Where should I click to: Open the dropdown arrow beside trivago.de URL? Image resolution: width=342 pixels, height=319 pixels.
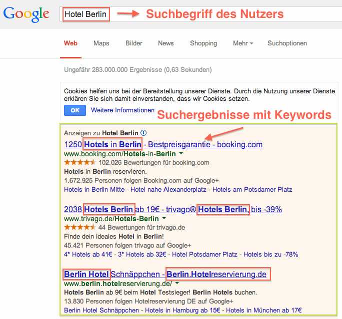164,218
